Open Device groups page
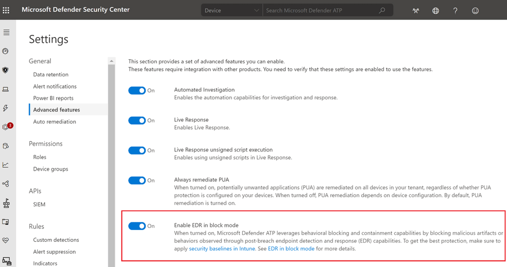Image resolution: width=507 pixels, height=267 pixels. click(51, 169)
